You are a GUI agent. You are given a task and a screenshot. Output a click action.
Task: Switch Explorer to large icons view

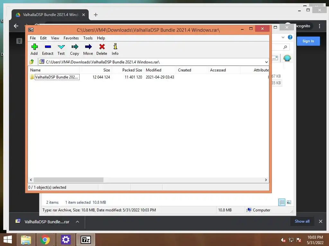click(289, 202)
